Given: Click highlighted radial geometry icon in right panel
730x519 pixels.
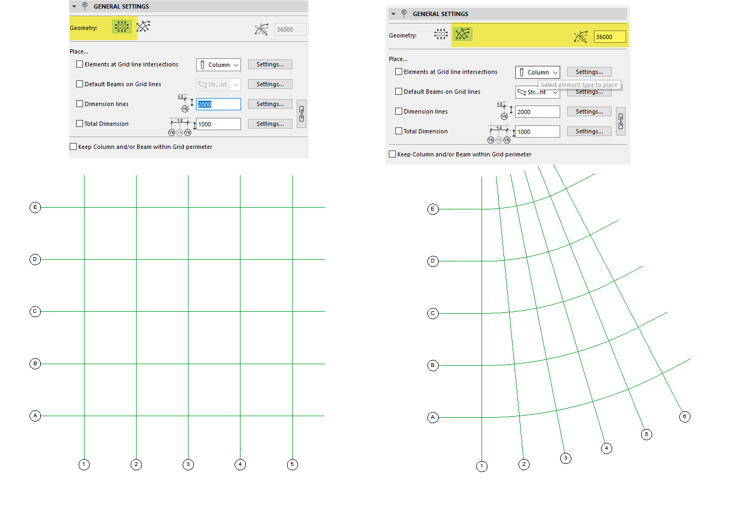Looking at the screenshot, I should tap(462, 35).
